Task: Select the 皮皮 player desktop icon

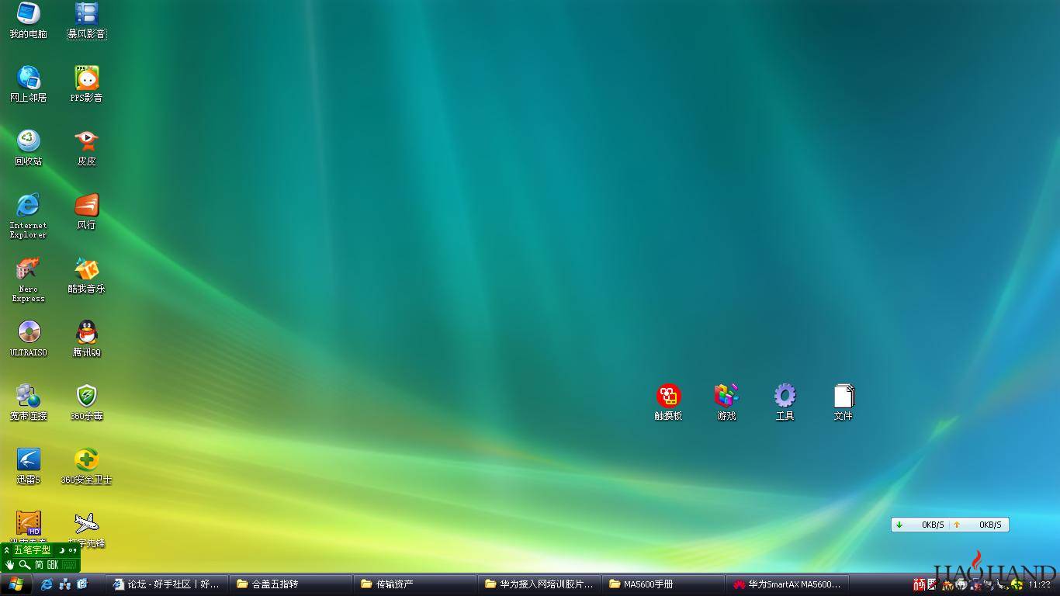Action: (86, 148)
